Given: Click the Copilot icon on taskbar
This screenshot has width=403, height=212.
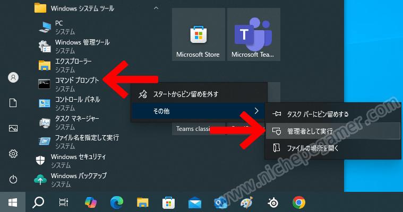Looking at the screenshot, I should pyautogui.click(x=91, y=202).
